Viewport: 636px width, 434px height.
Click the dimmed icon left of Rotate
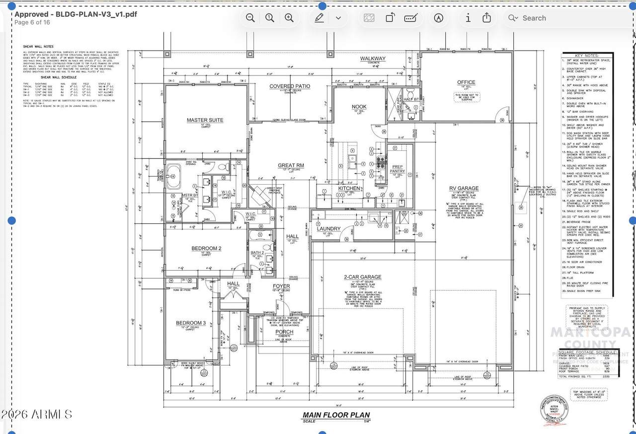click(x=369, y=18)
